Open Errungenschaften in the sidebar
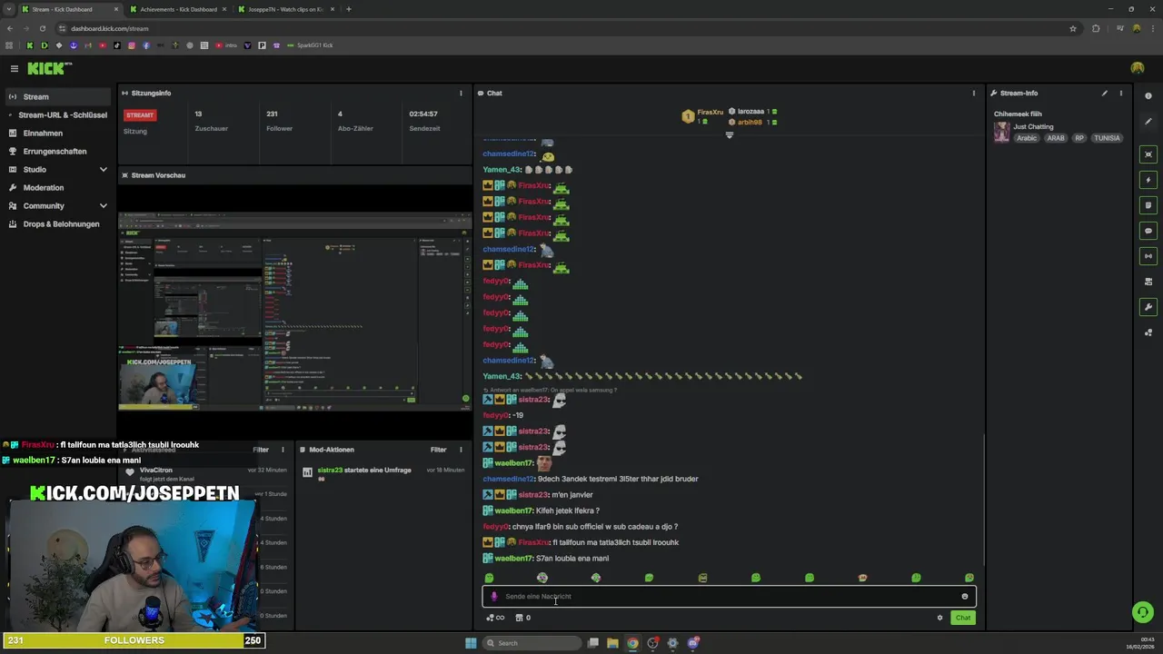1163x654 pixels. tap(58, 152)
